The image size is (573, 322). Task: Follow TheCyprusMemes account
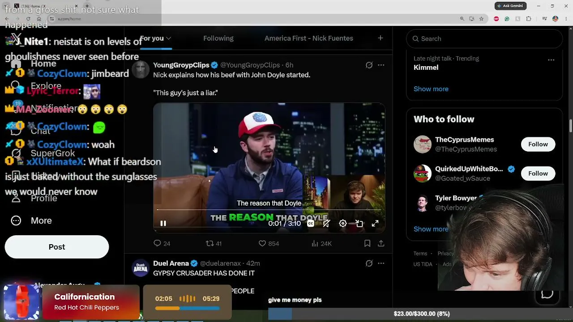click(x=538, y=144)
